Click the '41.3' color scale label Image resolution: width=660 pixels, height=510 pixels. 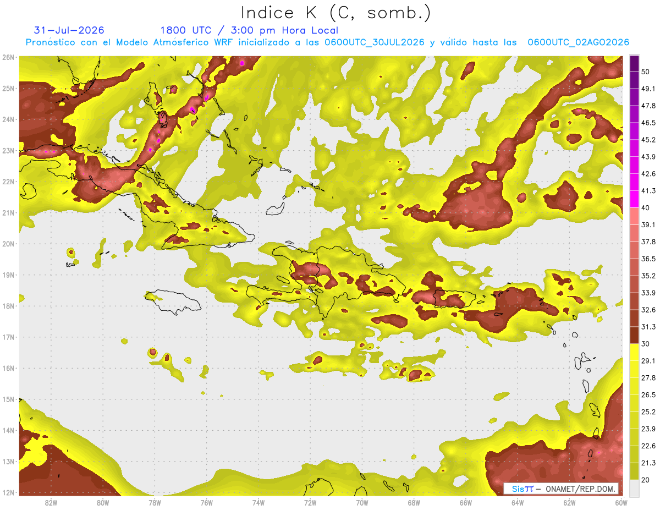[x=648, y=191]
